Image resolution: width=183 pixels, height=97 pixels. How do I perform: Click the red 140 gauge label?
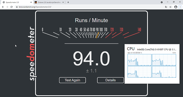[139, 30]
